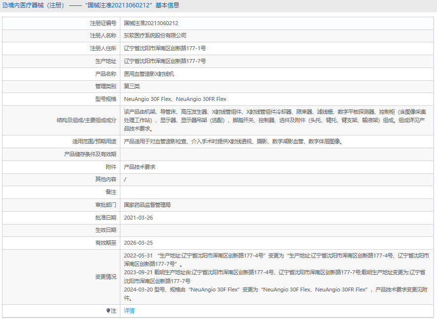Click the 结构及组成/主要组成成分 label
Image resolution: width=437 pixels, height=322 pixels.
[86, 120]
